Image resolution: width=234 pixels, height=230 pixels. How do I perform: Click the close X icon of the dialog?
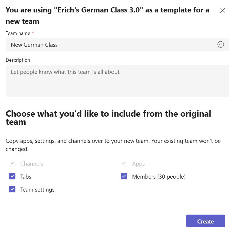point(222,10)
